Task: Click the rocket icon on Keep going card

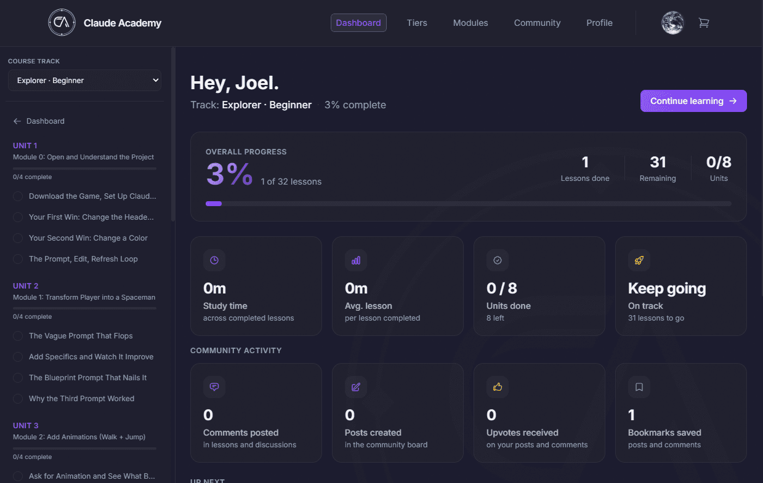Action: coord(639,260)
